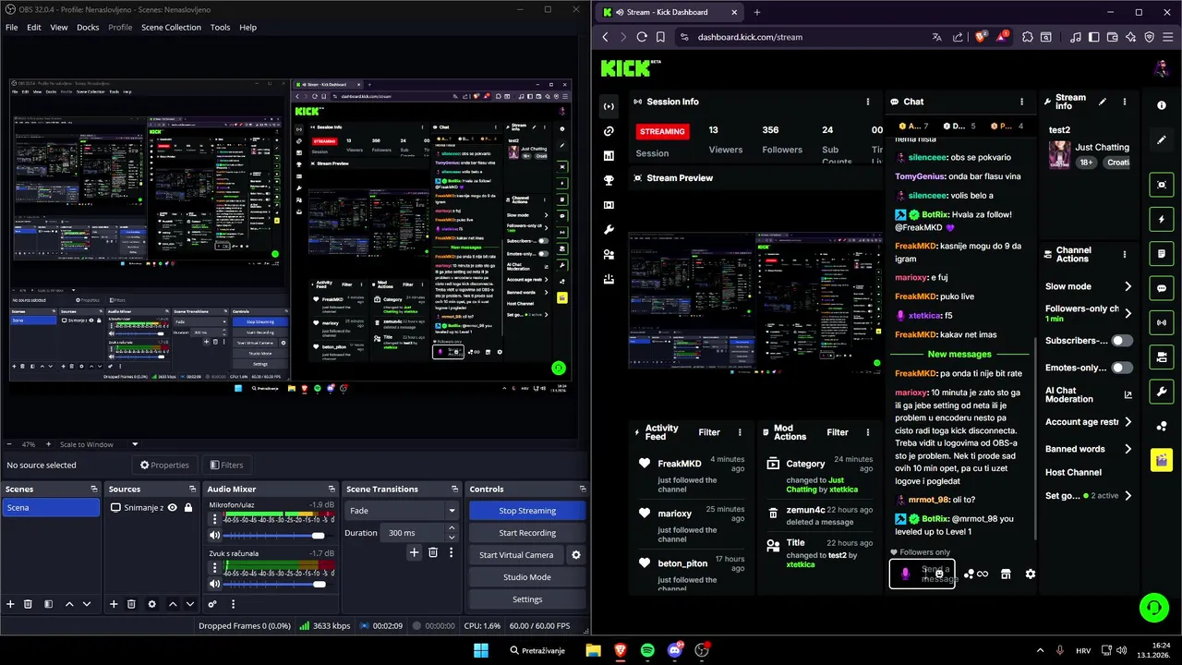The height and width of the screenshot is (665, 1182).
Task: Toggle Emotes-only chat switch
Action: point(1121,368)
